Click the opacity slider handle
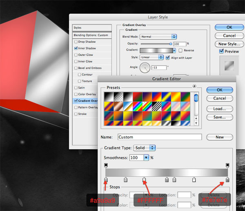 [x=171, y=44]
